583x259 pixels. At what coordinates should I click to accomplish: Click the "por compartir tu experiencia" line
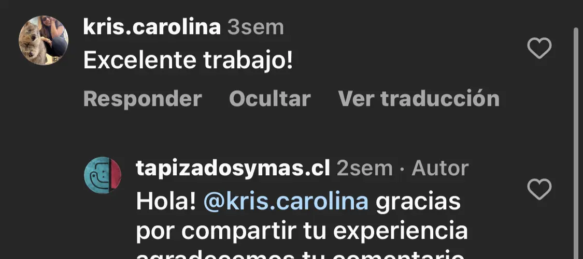[302, 231]
